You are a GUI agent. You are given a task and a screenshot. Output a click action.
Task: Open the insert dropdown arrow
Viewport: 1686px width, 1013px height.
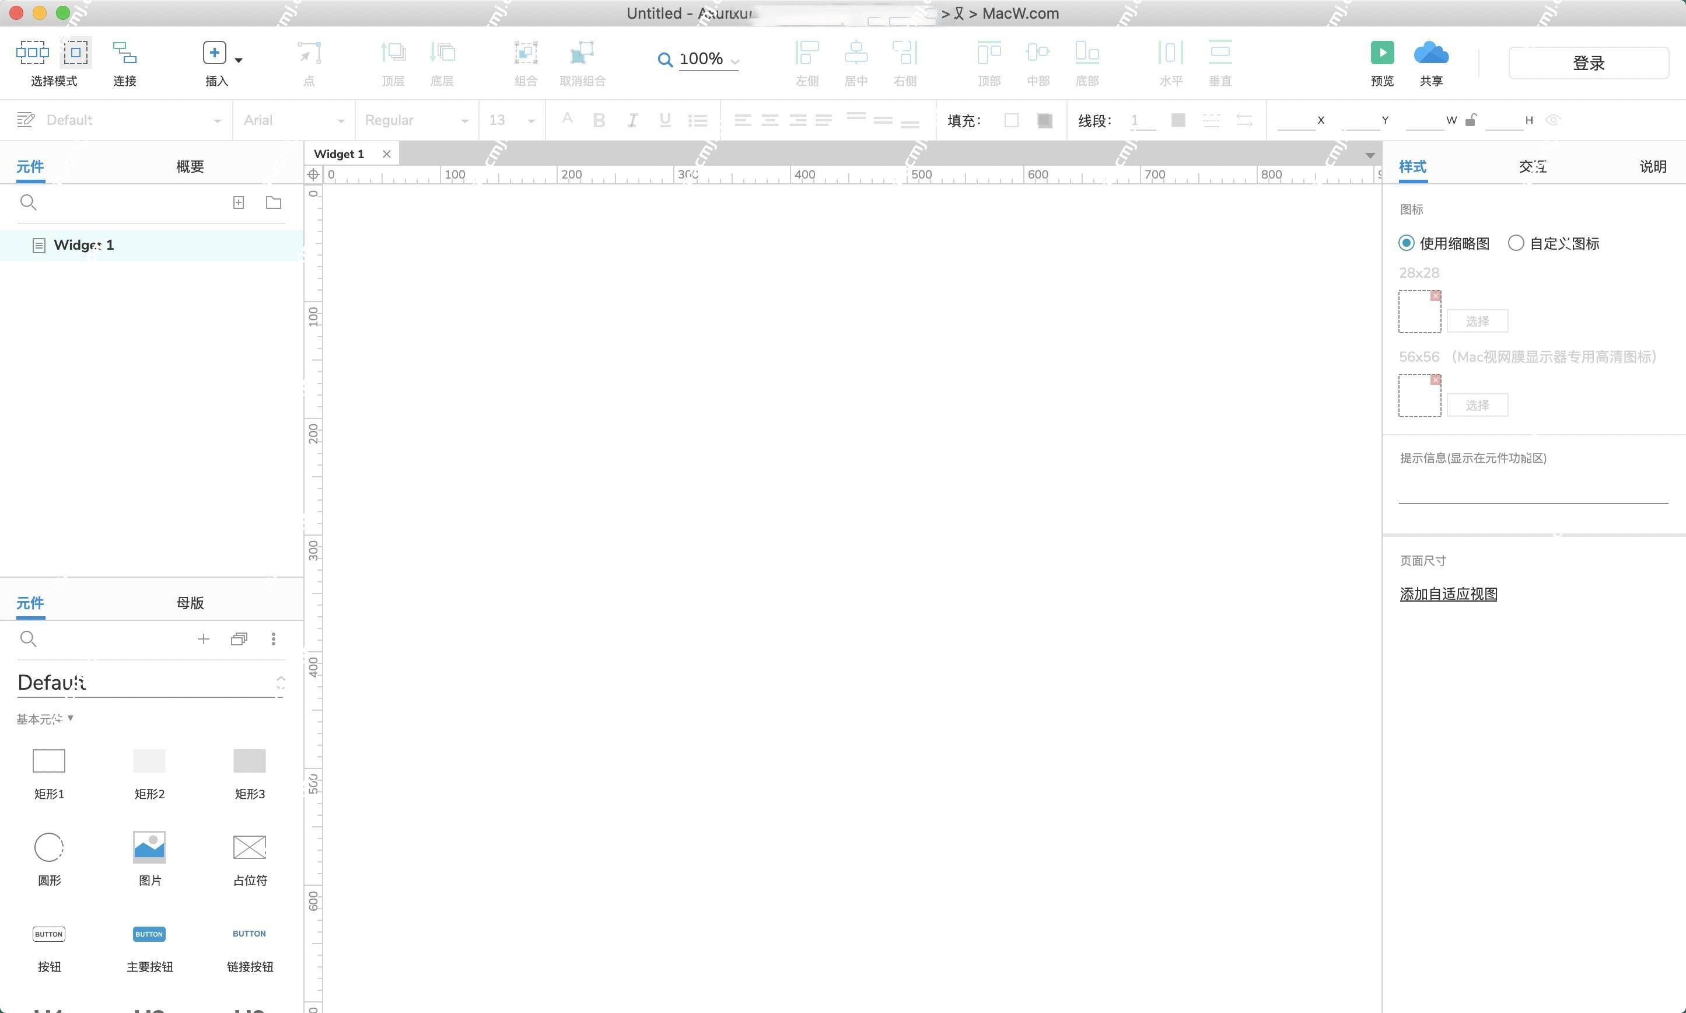pyautogui.click(x=238, y=60)
